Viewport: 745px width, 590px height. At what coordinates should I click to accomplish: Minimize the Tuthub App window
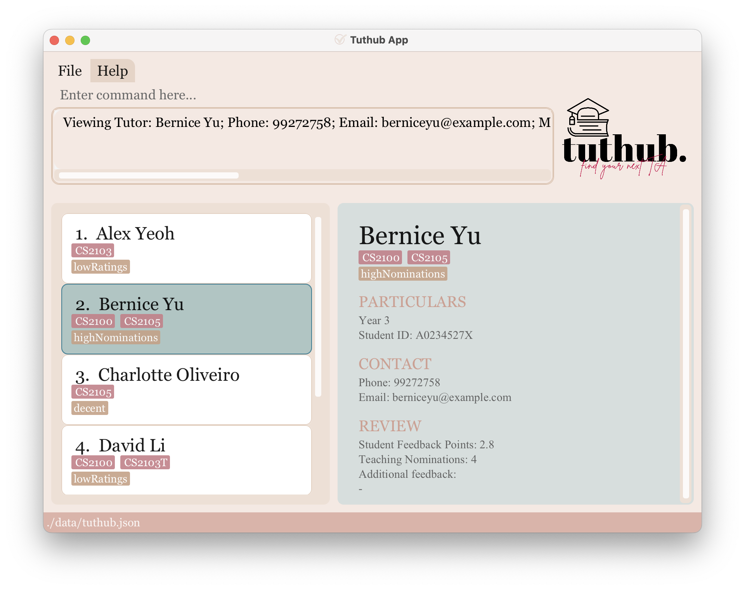point(70,40)
